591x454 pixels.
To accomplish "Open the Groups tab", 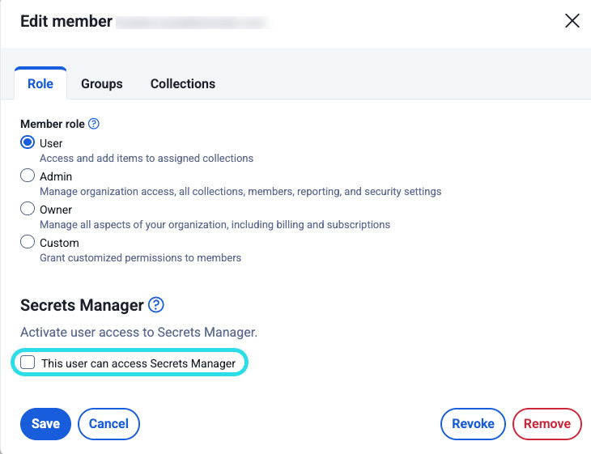I will [x=102, y=83].
